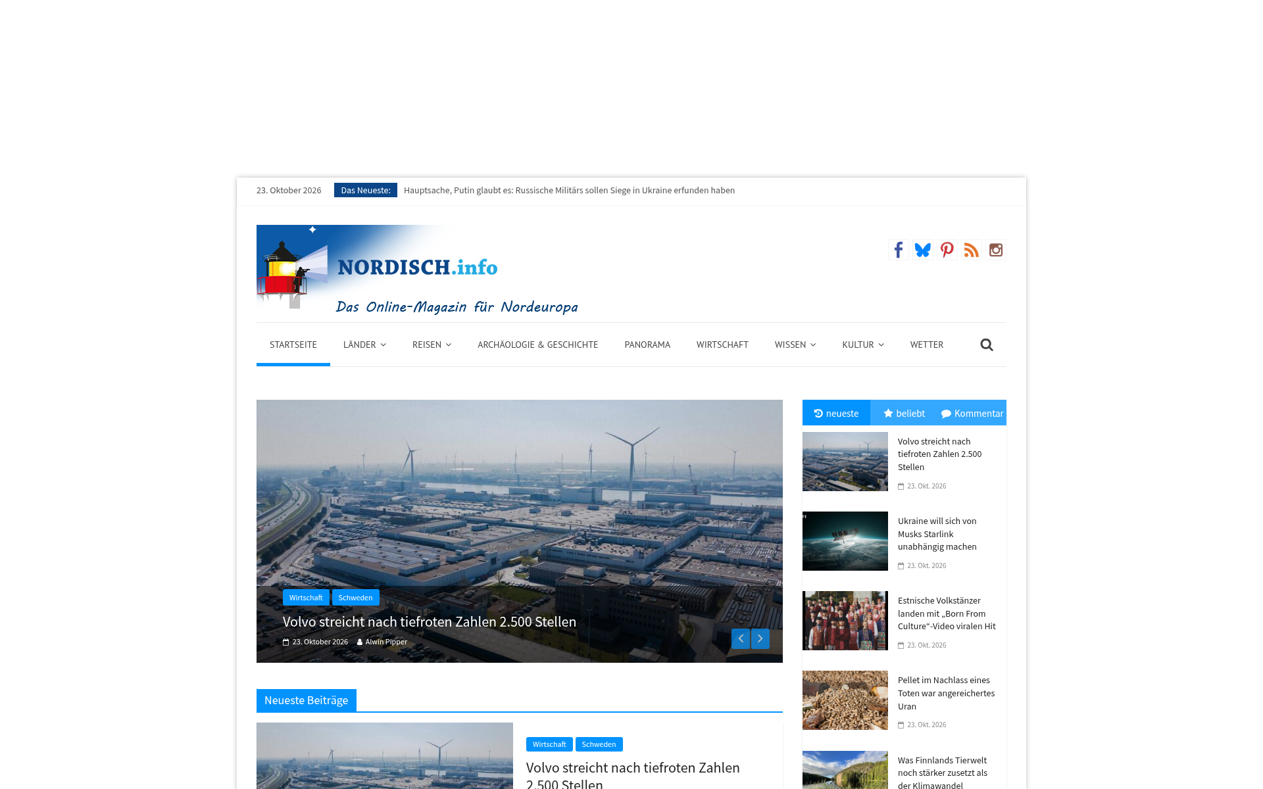Open the Instagram social icon

pos(996,250)
